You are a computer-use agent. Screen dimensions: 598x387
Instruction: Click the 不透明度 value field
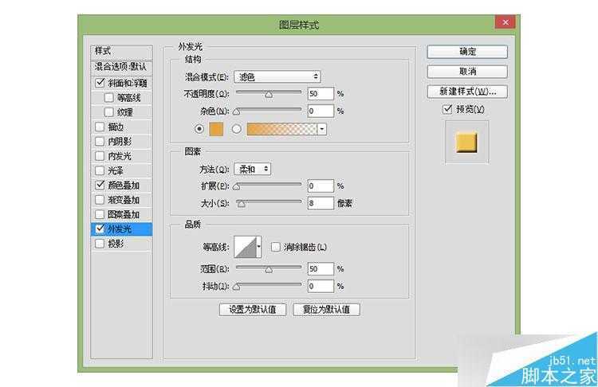321,93
